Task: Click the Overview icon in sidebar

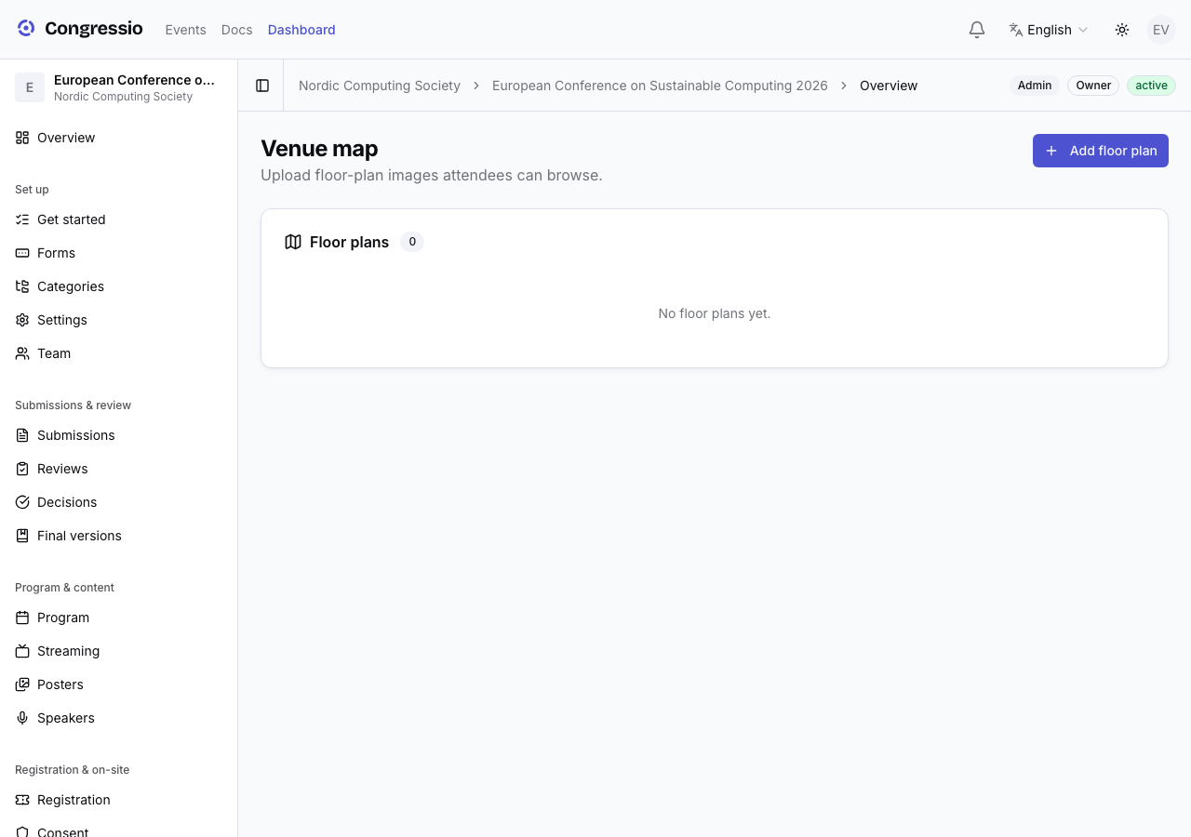Action: click(22, 138)
